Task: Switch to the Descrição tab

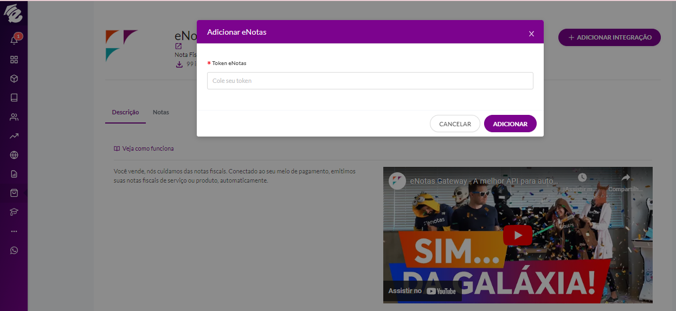Action: [125, 112]
